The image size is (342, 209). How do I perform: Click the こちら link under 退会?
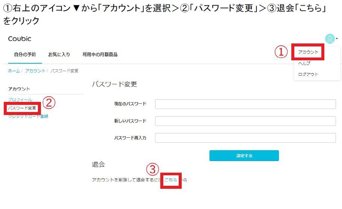coord(171,180)
